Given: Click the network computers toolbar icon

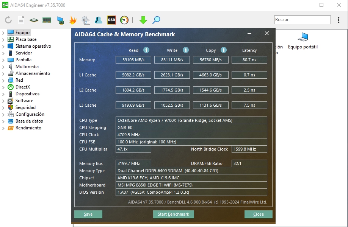Looking at the screenshot, I should tap(60, 20).
